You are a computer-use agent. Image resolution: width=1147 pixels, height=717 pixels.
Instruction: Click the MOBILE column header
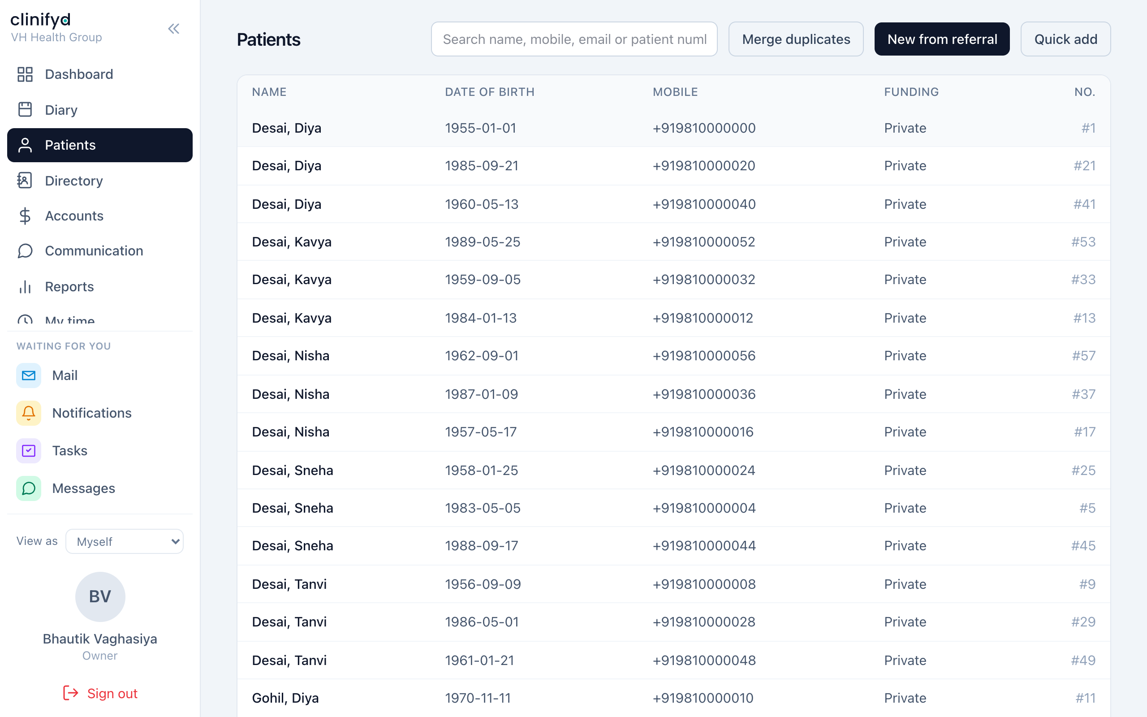point(675,92)
